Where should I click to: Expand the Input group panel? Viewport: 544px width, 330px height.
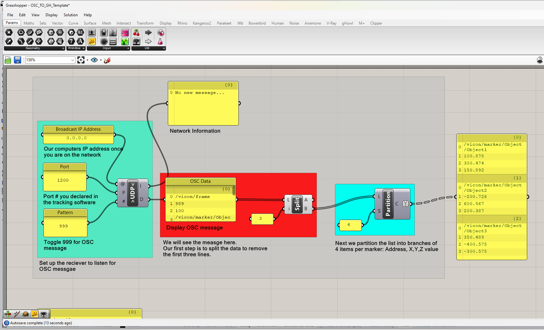pos(128,48)
